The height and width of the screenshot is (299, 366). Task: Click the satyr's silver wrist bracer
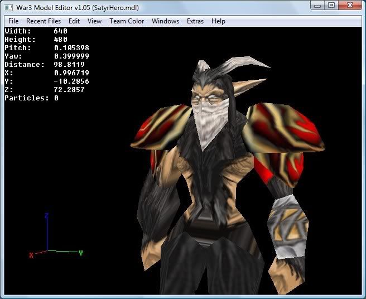[288, 226]
